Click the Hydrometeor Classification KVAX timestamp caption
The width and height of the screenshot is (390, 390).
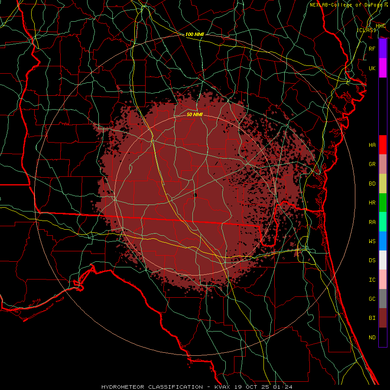tap(197, 387)
